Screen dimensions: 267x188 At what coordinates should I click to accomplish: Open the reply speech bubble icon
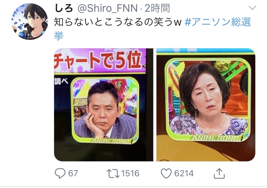point(60,173)
